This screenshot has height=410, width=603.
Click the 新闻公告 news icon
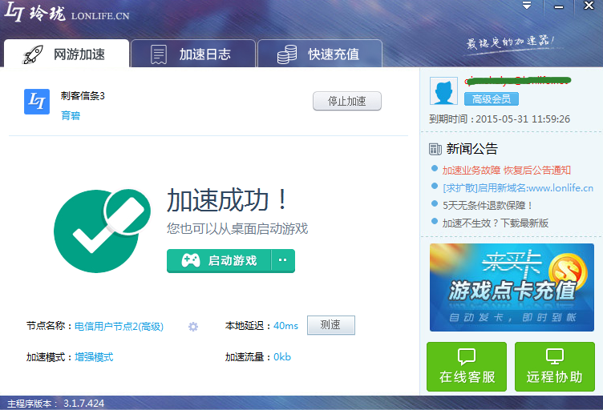435,149
